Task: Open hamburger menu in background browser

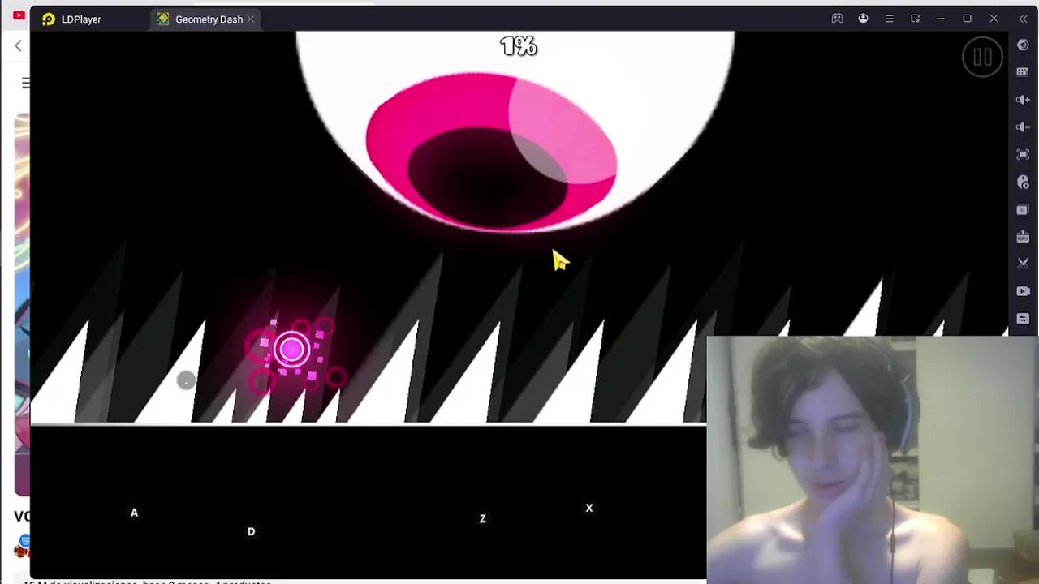Action: pyautogui.click(x=26, y=83)
